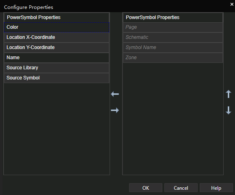Click left PowerSymbol Properties column header

[57, 17]
